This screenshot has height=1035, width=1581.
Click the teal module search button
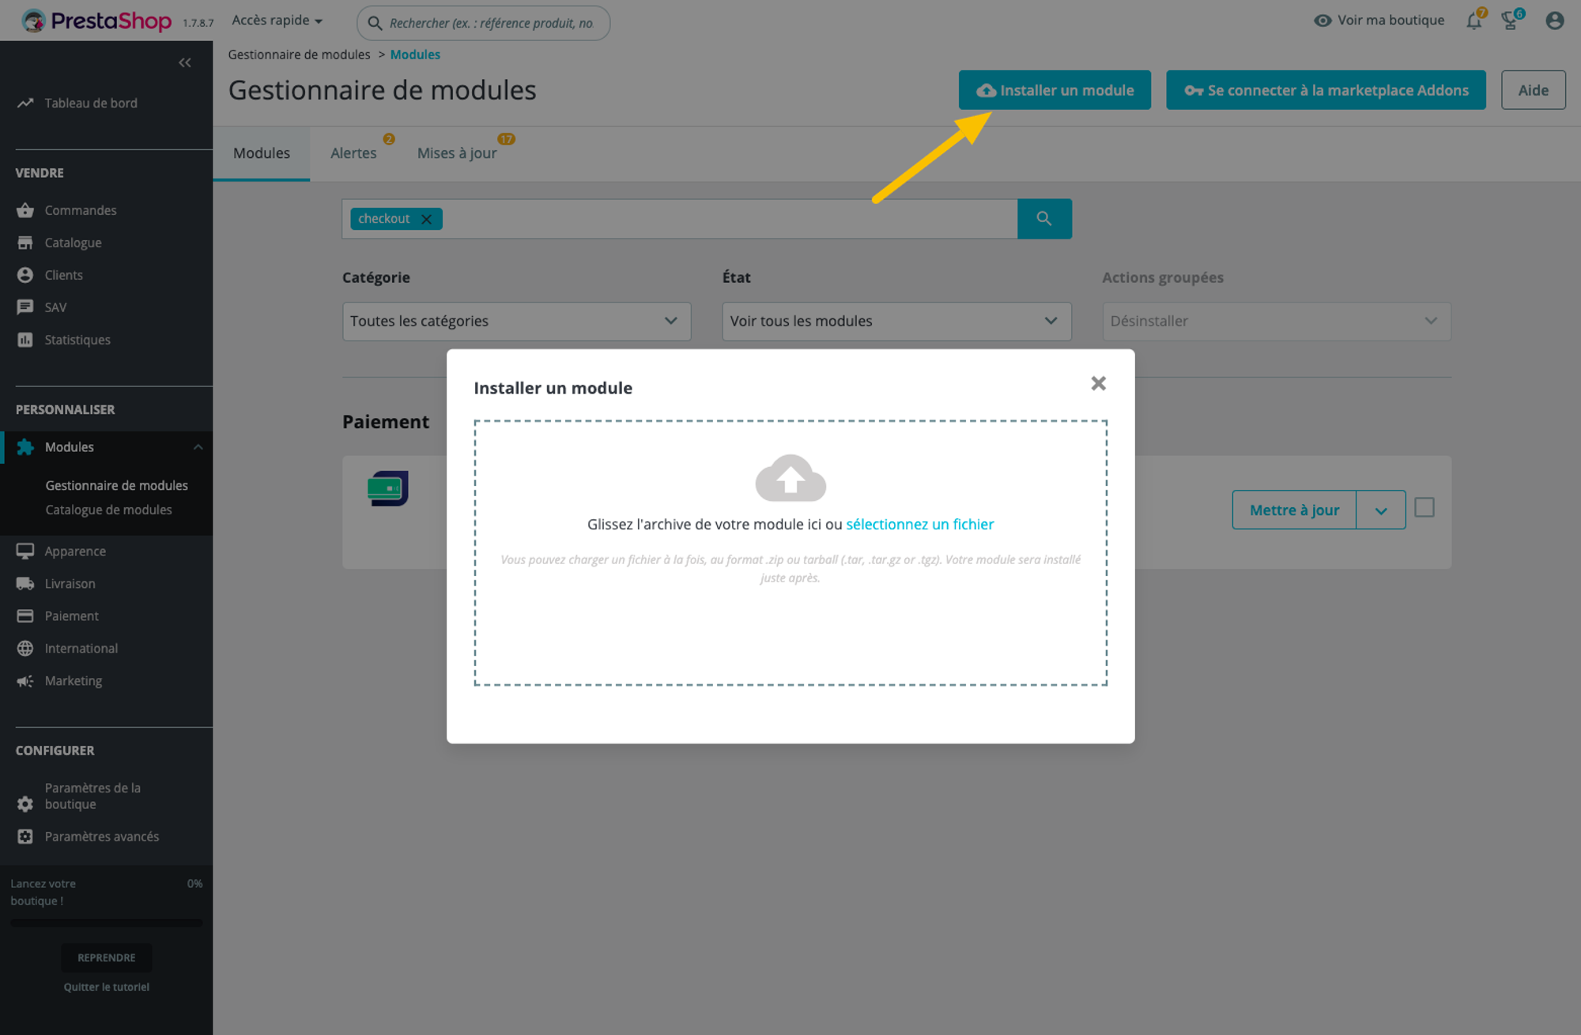click(x=1044, y=219)
